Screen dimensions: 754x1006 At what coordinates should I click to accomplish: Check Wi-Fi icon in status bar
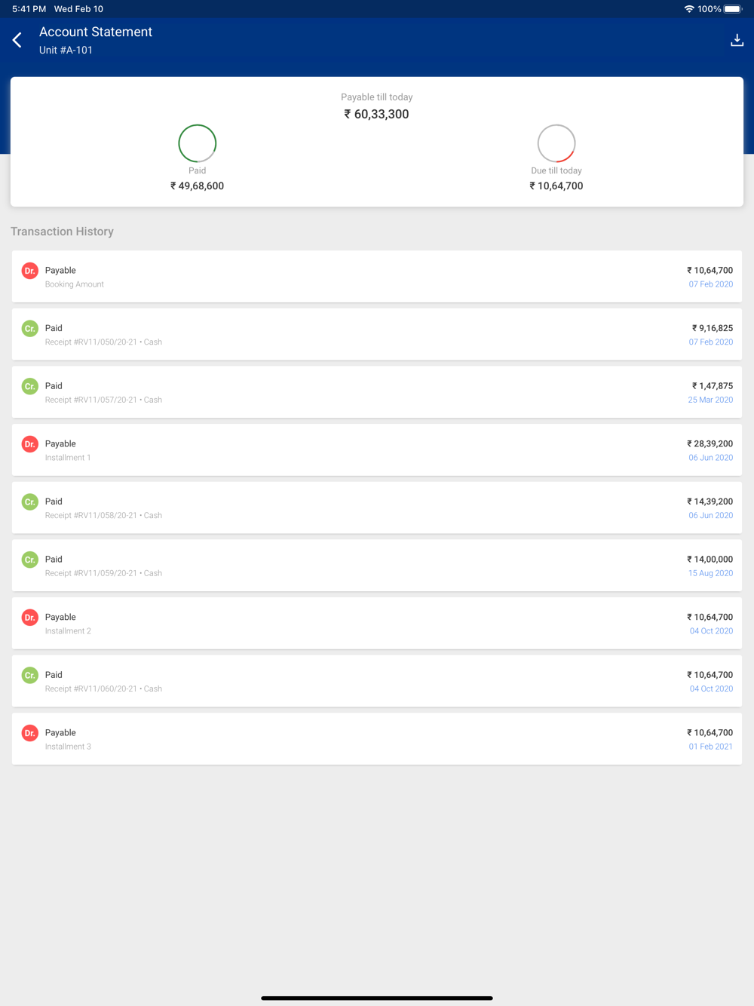tap(689, 9)
